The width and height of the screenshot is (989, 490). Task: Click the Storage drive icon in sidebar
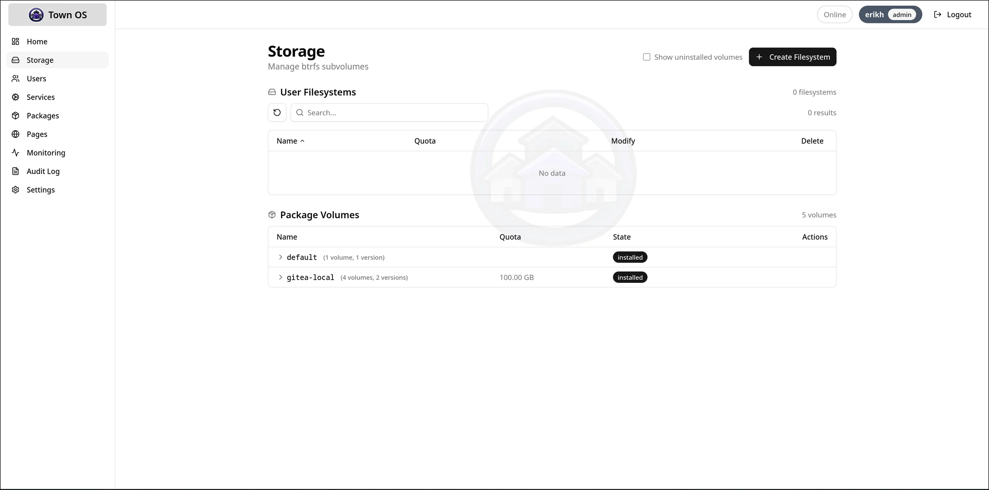click(16, 60)
